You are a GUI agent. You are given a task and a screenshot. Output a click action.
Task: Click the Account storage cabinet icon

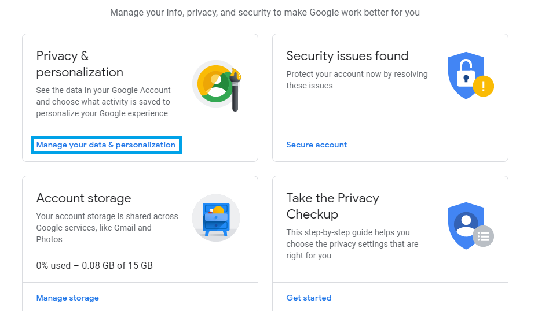pyautogui.click(x=216, y=217)
